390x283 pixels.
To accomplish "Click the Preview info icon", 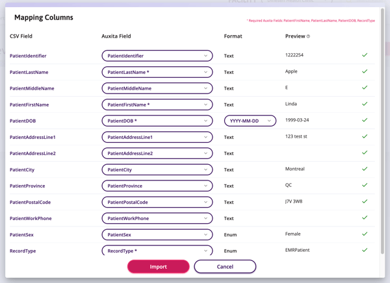I will [x=308, y=36].
